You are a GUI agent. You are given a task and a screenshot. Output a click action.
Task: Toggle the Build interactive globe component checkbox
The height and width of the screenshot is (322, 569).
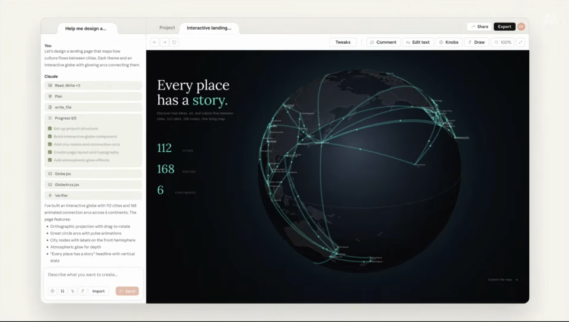tap(50, 136)
